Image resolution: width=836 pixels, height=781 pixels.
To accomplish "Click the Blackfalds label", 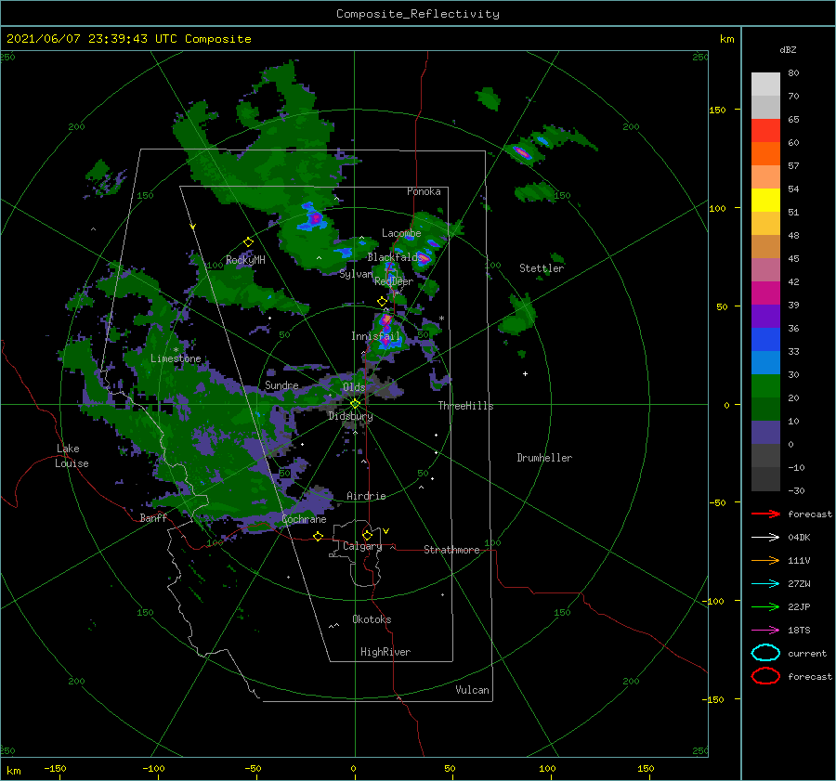I will (393, 257).
